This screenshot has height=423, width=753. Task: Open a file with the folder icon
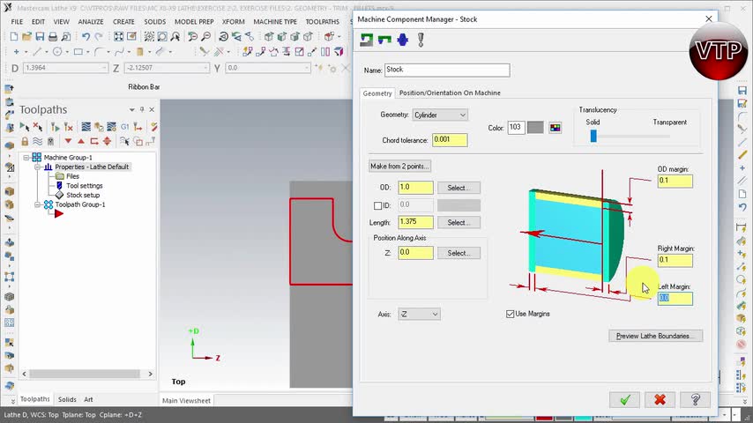(26, 36)
